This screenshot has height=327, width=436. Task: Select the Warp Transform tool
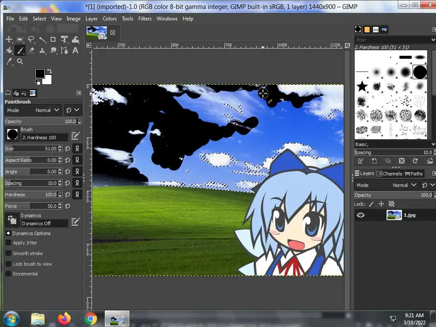click(75, 40)
